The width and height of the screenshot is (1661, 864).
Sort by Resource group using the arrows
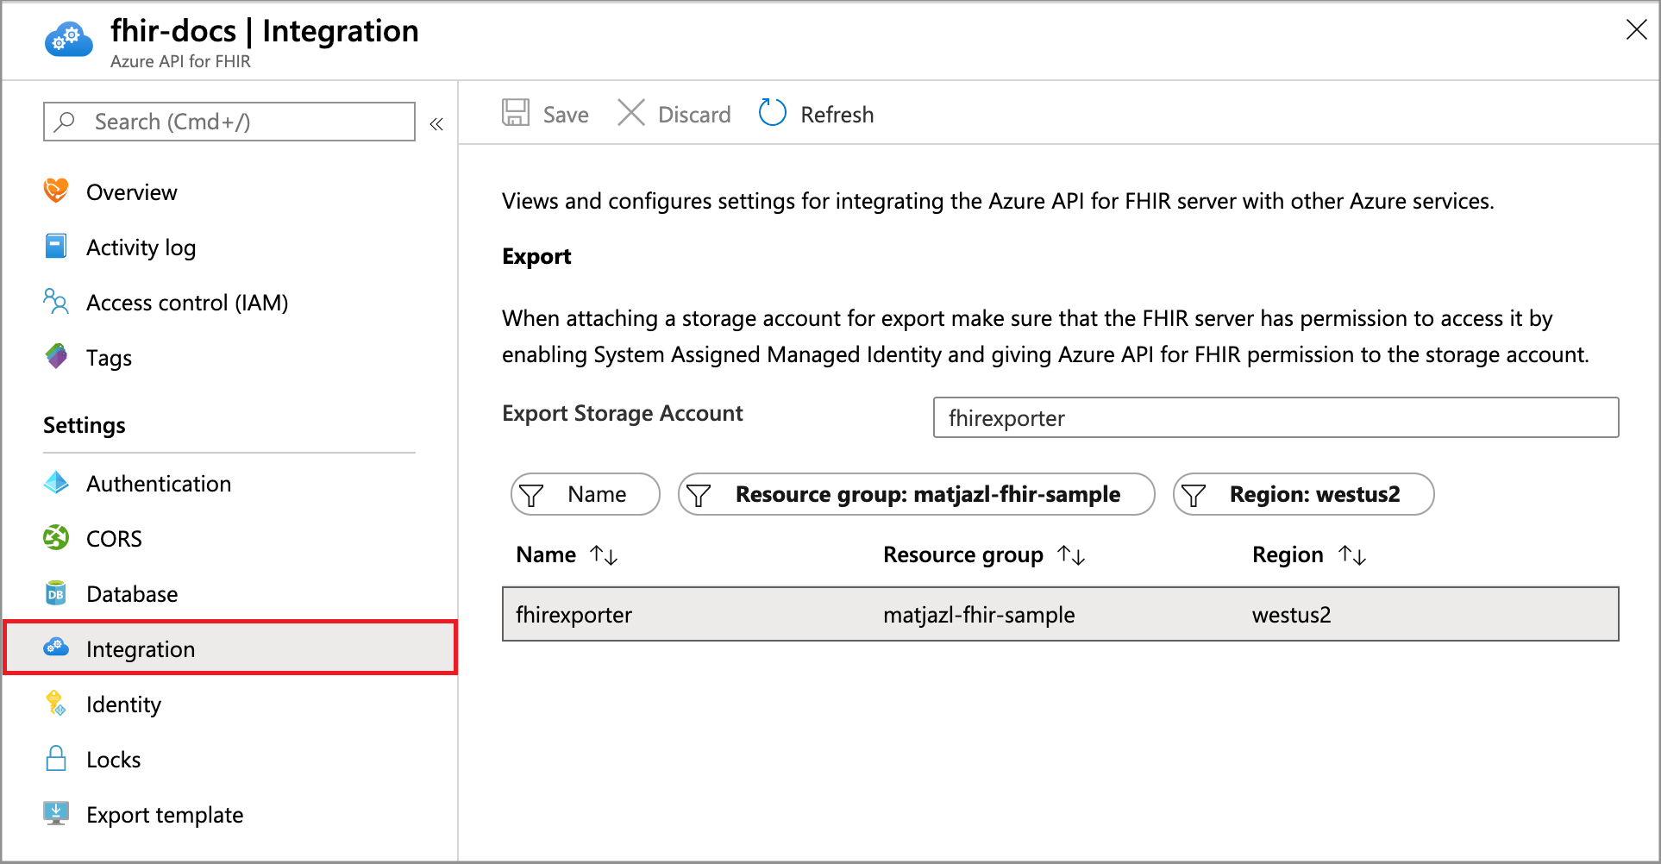[x=1071, y=555]
